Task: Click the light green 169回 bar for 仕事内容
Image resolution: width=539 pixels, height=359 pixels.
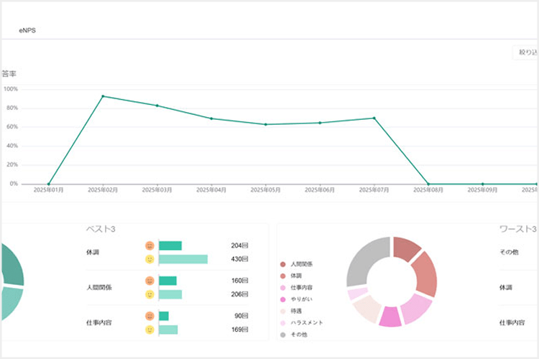Action: pyautogui.click(x=168, y=330)
